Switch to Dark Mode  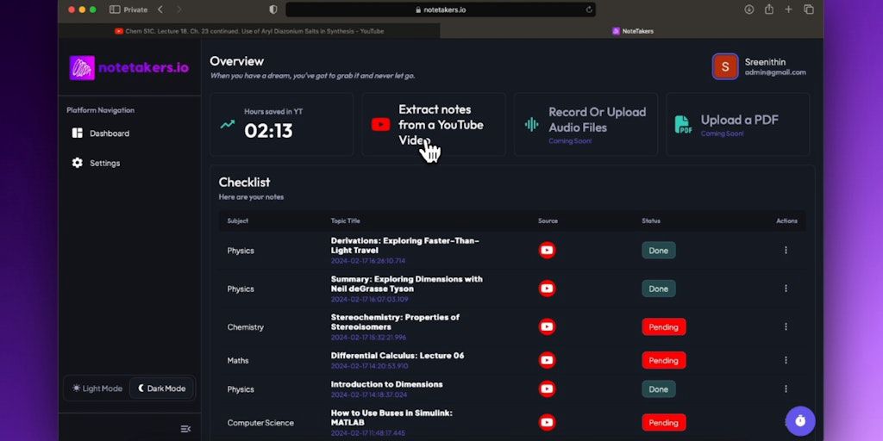click(161, 388)
